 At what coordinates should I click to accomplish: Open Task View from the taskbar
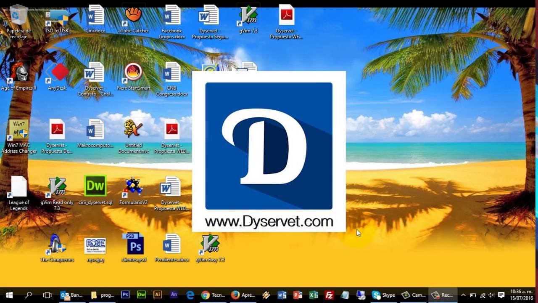[47, 295]
